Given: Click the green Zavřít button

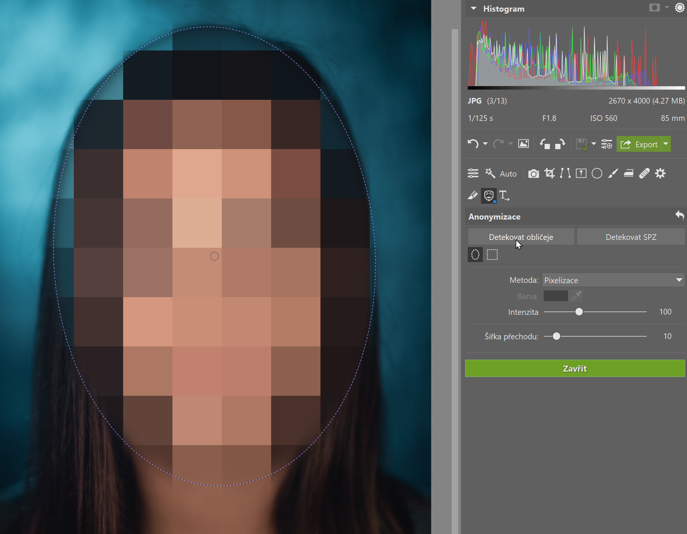Looking at the screenshot, I should (x=575, y=368).
